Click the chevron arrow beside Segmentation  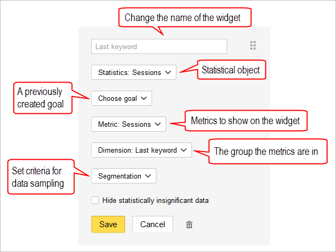coord(148,176)
